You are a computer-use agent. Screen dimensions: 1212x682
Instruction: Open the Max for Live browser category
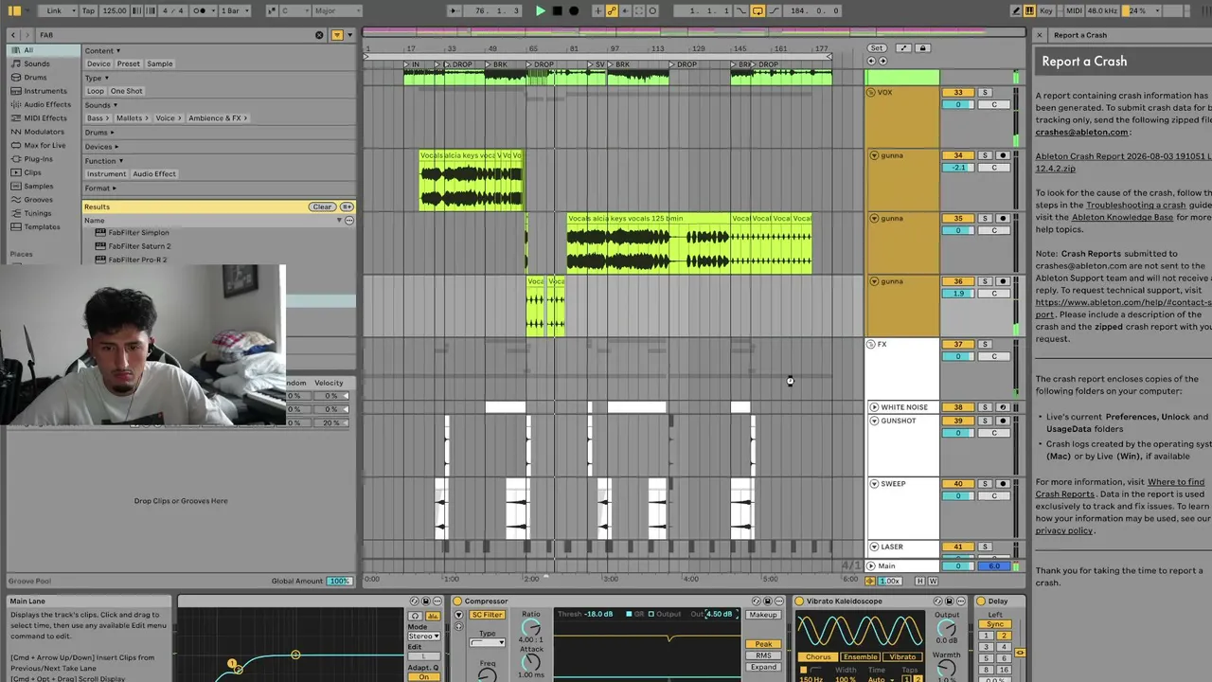(x=45, y=145)
